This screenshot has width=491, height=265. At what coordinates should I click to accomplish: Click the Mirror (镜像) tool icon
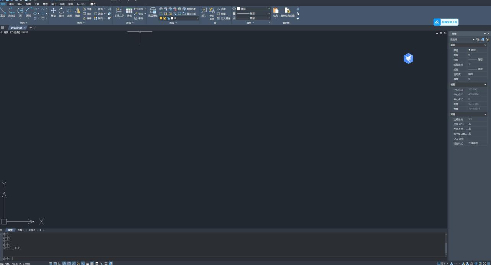(78, 11)
